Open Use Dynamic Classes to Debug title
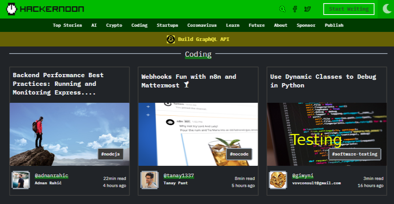394x204 pixels. click(x=323, y=81)
